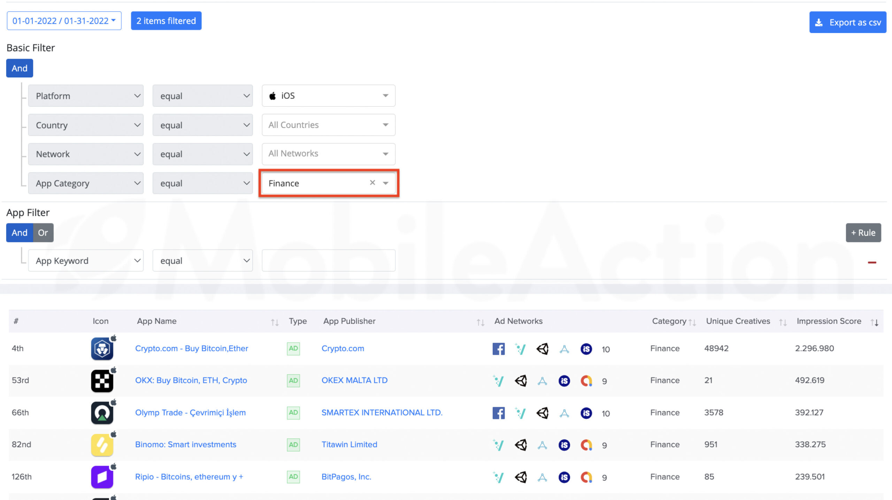This screenshot has width=892, height=500.
Task: Open Olymp Trade app icon thumbnail
Action: 102,412
